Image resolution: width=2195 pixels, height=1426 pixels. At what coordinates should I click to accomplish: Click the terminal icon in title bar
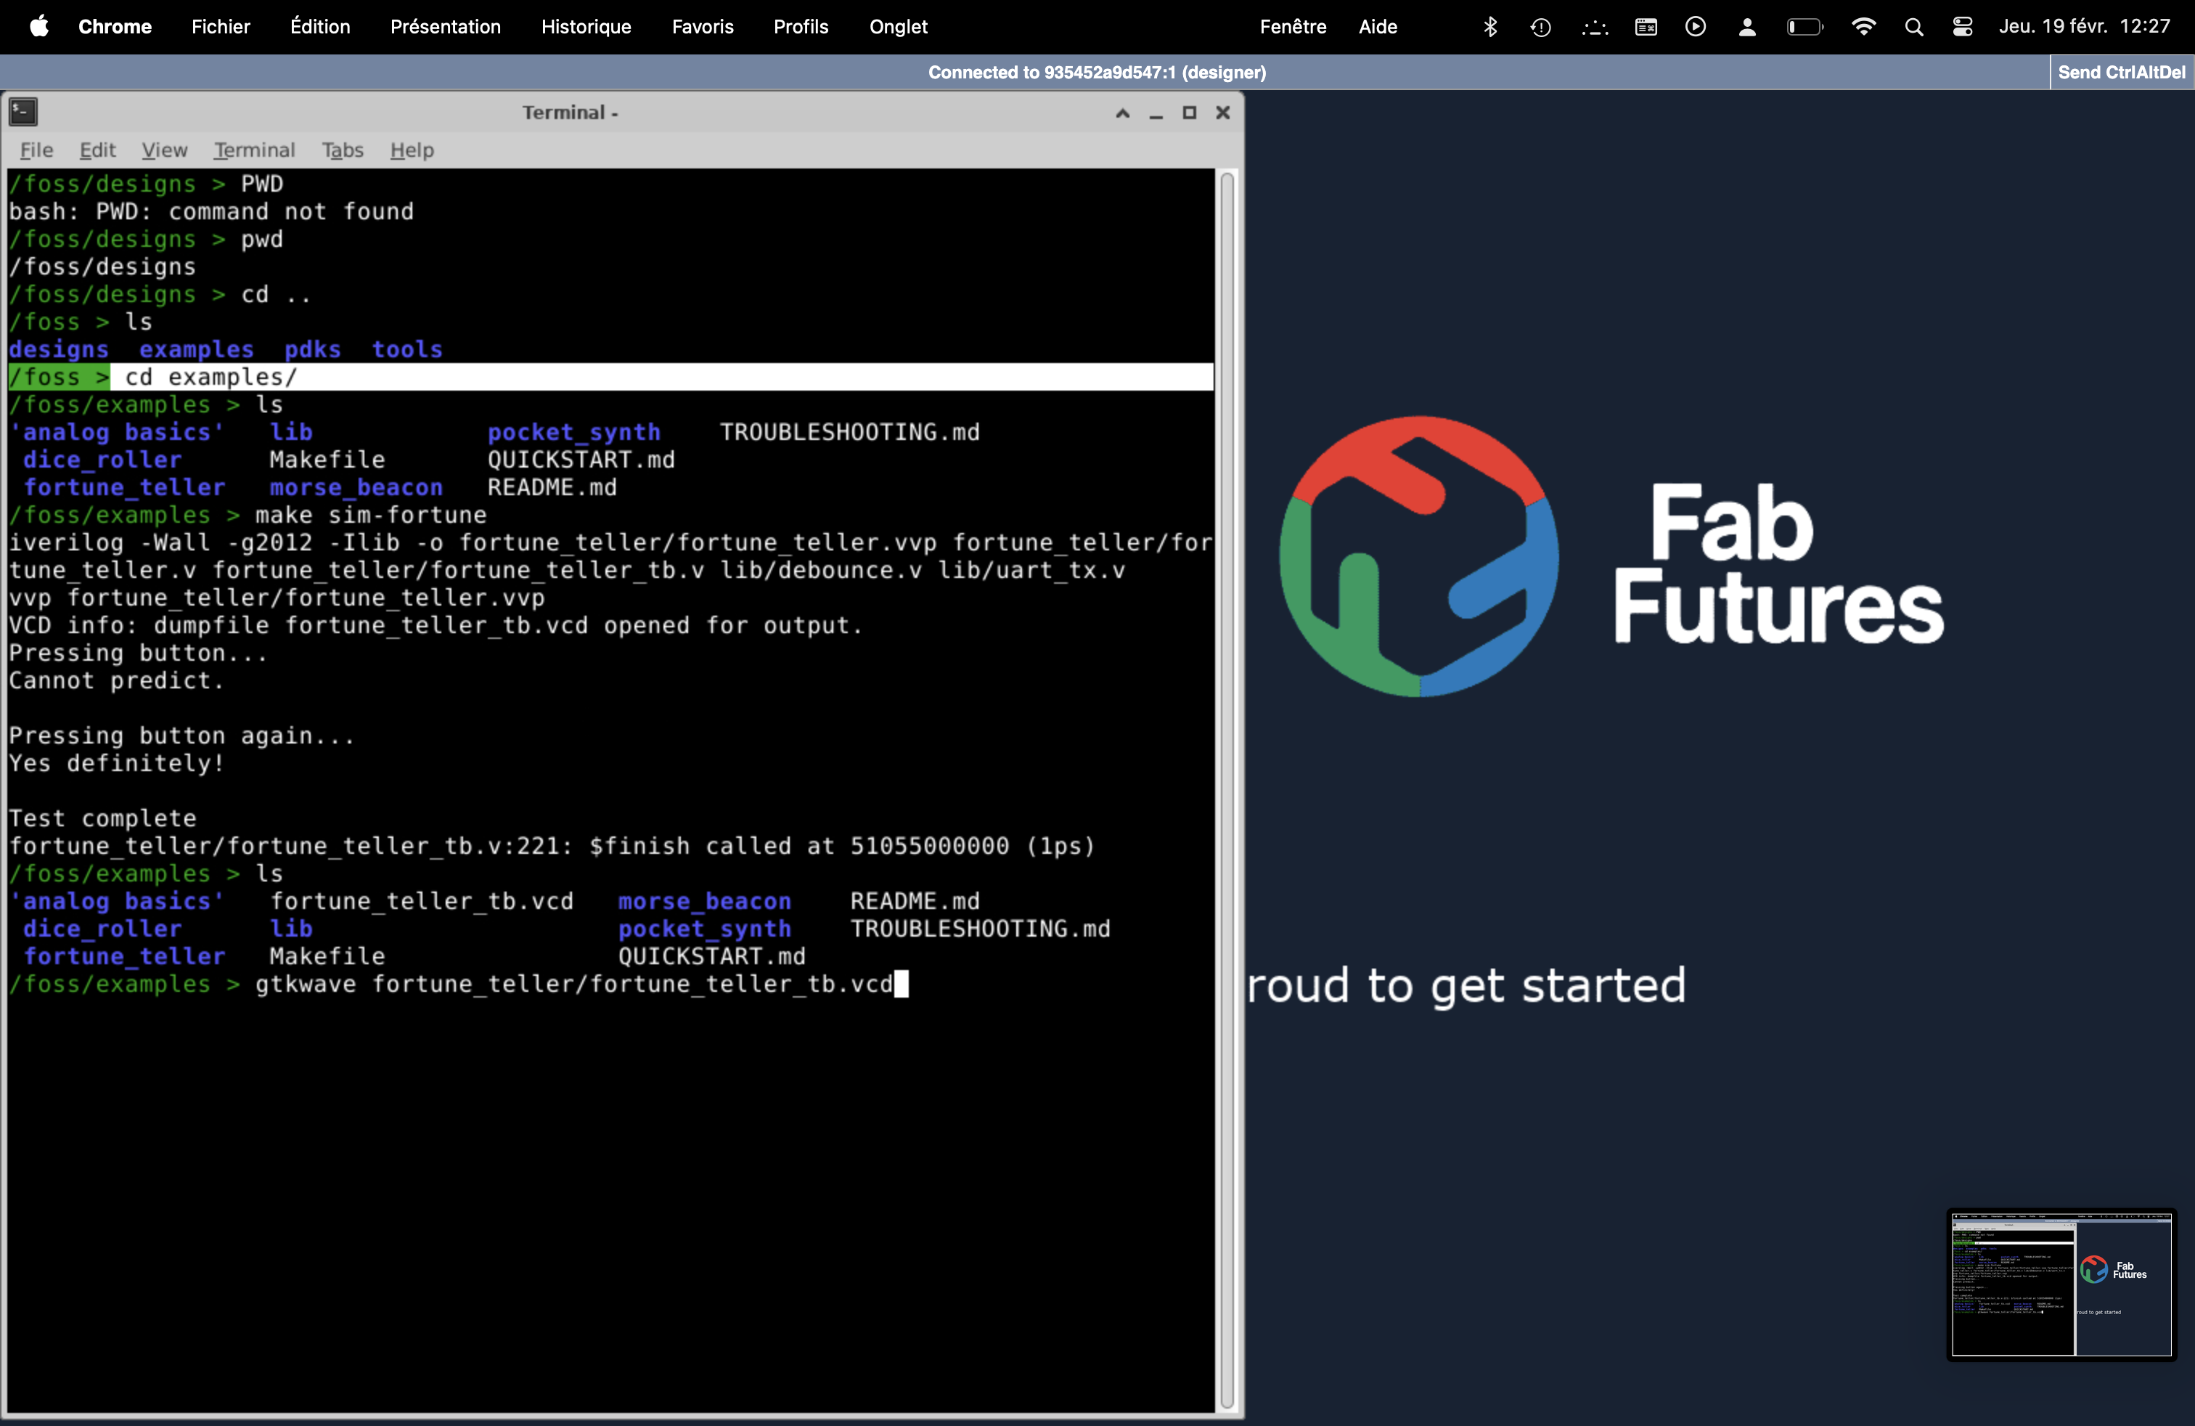click(x=23, y=113)
